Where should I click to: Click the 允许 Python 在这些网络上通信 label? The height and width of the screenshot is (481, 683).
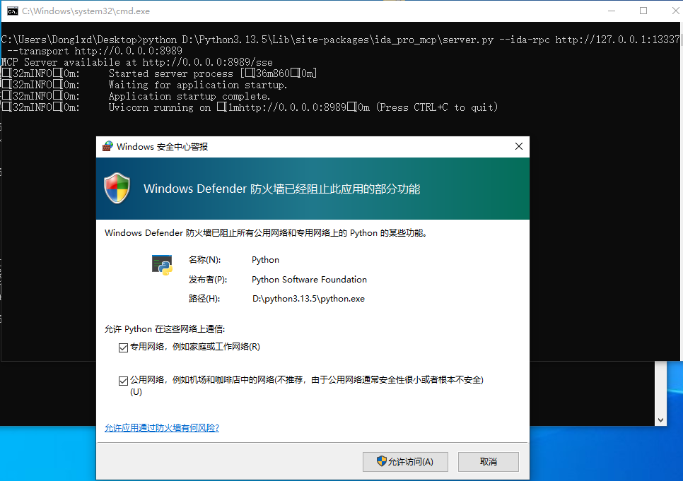165,329
